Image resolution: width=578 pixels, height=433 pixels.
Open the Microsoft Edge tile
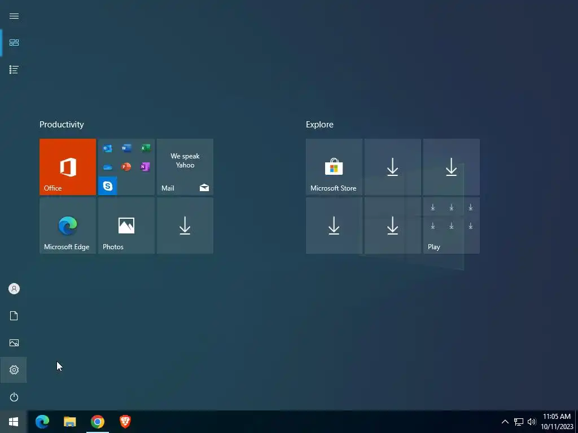(x=68, y=226)
